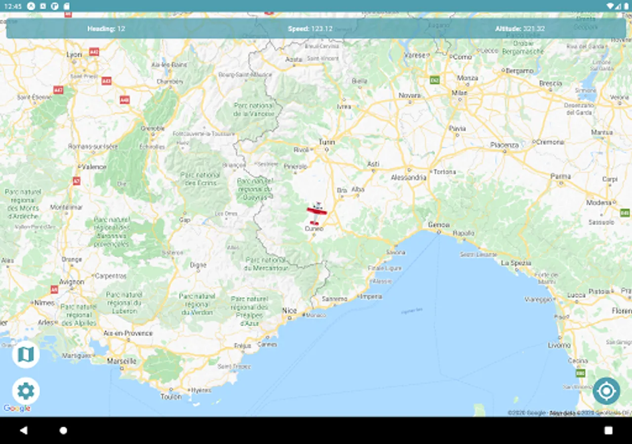The height and width of the screenshot is (444, 632).
Task: Tap the Novara city label
Action: (410, 95)
